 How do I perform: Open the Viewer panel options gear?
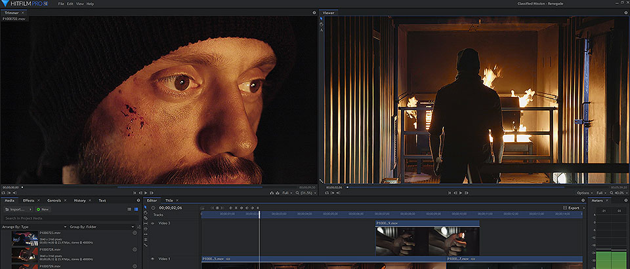point(626,13)
